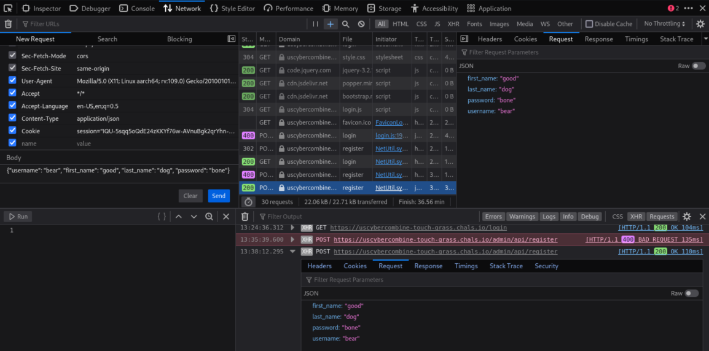Collapse the expanded 13:38:12 POST console entry
This screenshot has width=709, height=351.
click(x=292, y=252)
